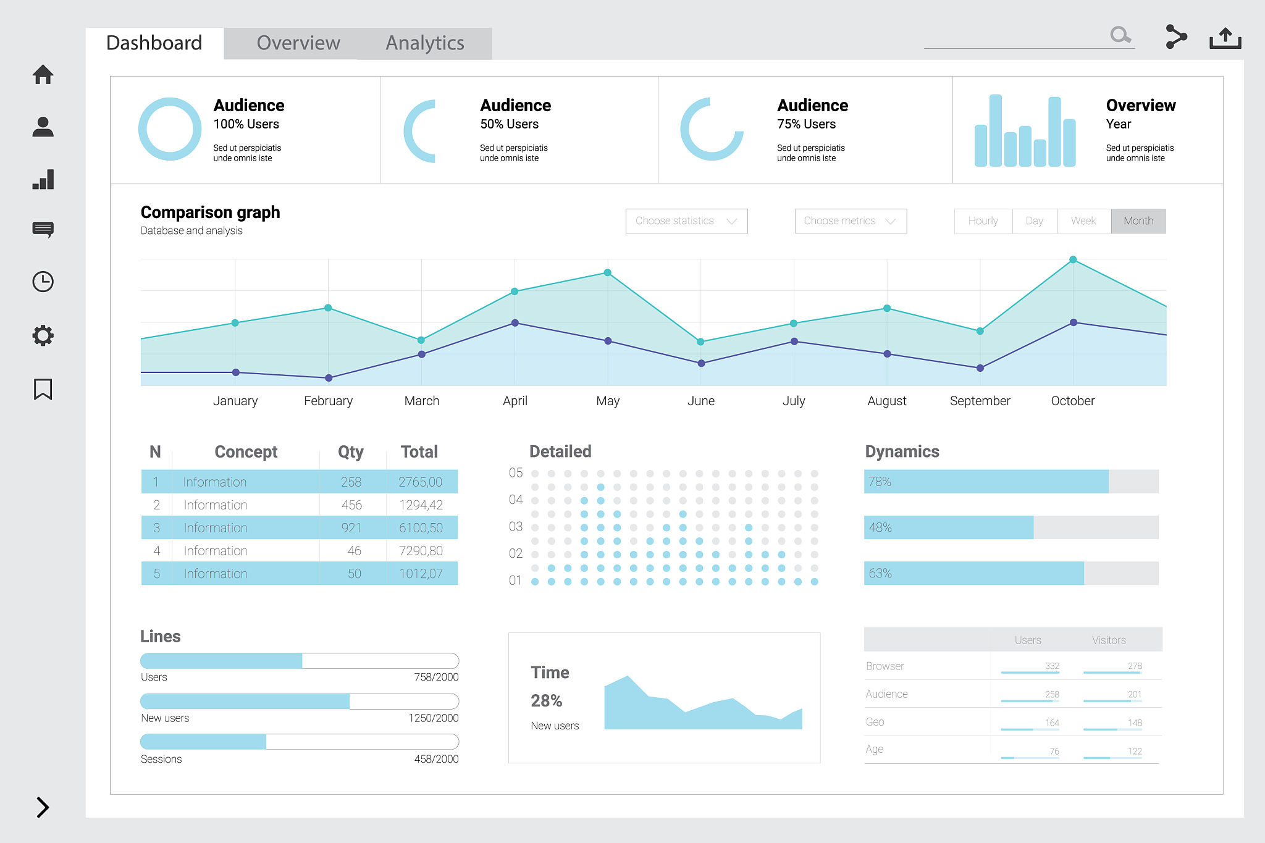The width and height of the screenshot is (1265, 843).
Task: Open the Choose metrics dropdown
Action: tap(851, 221)
